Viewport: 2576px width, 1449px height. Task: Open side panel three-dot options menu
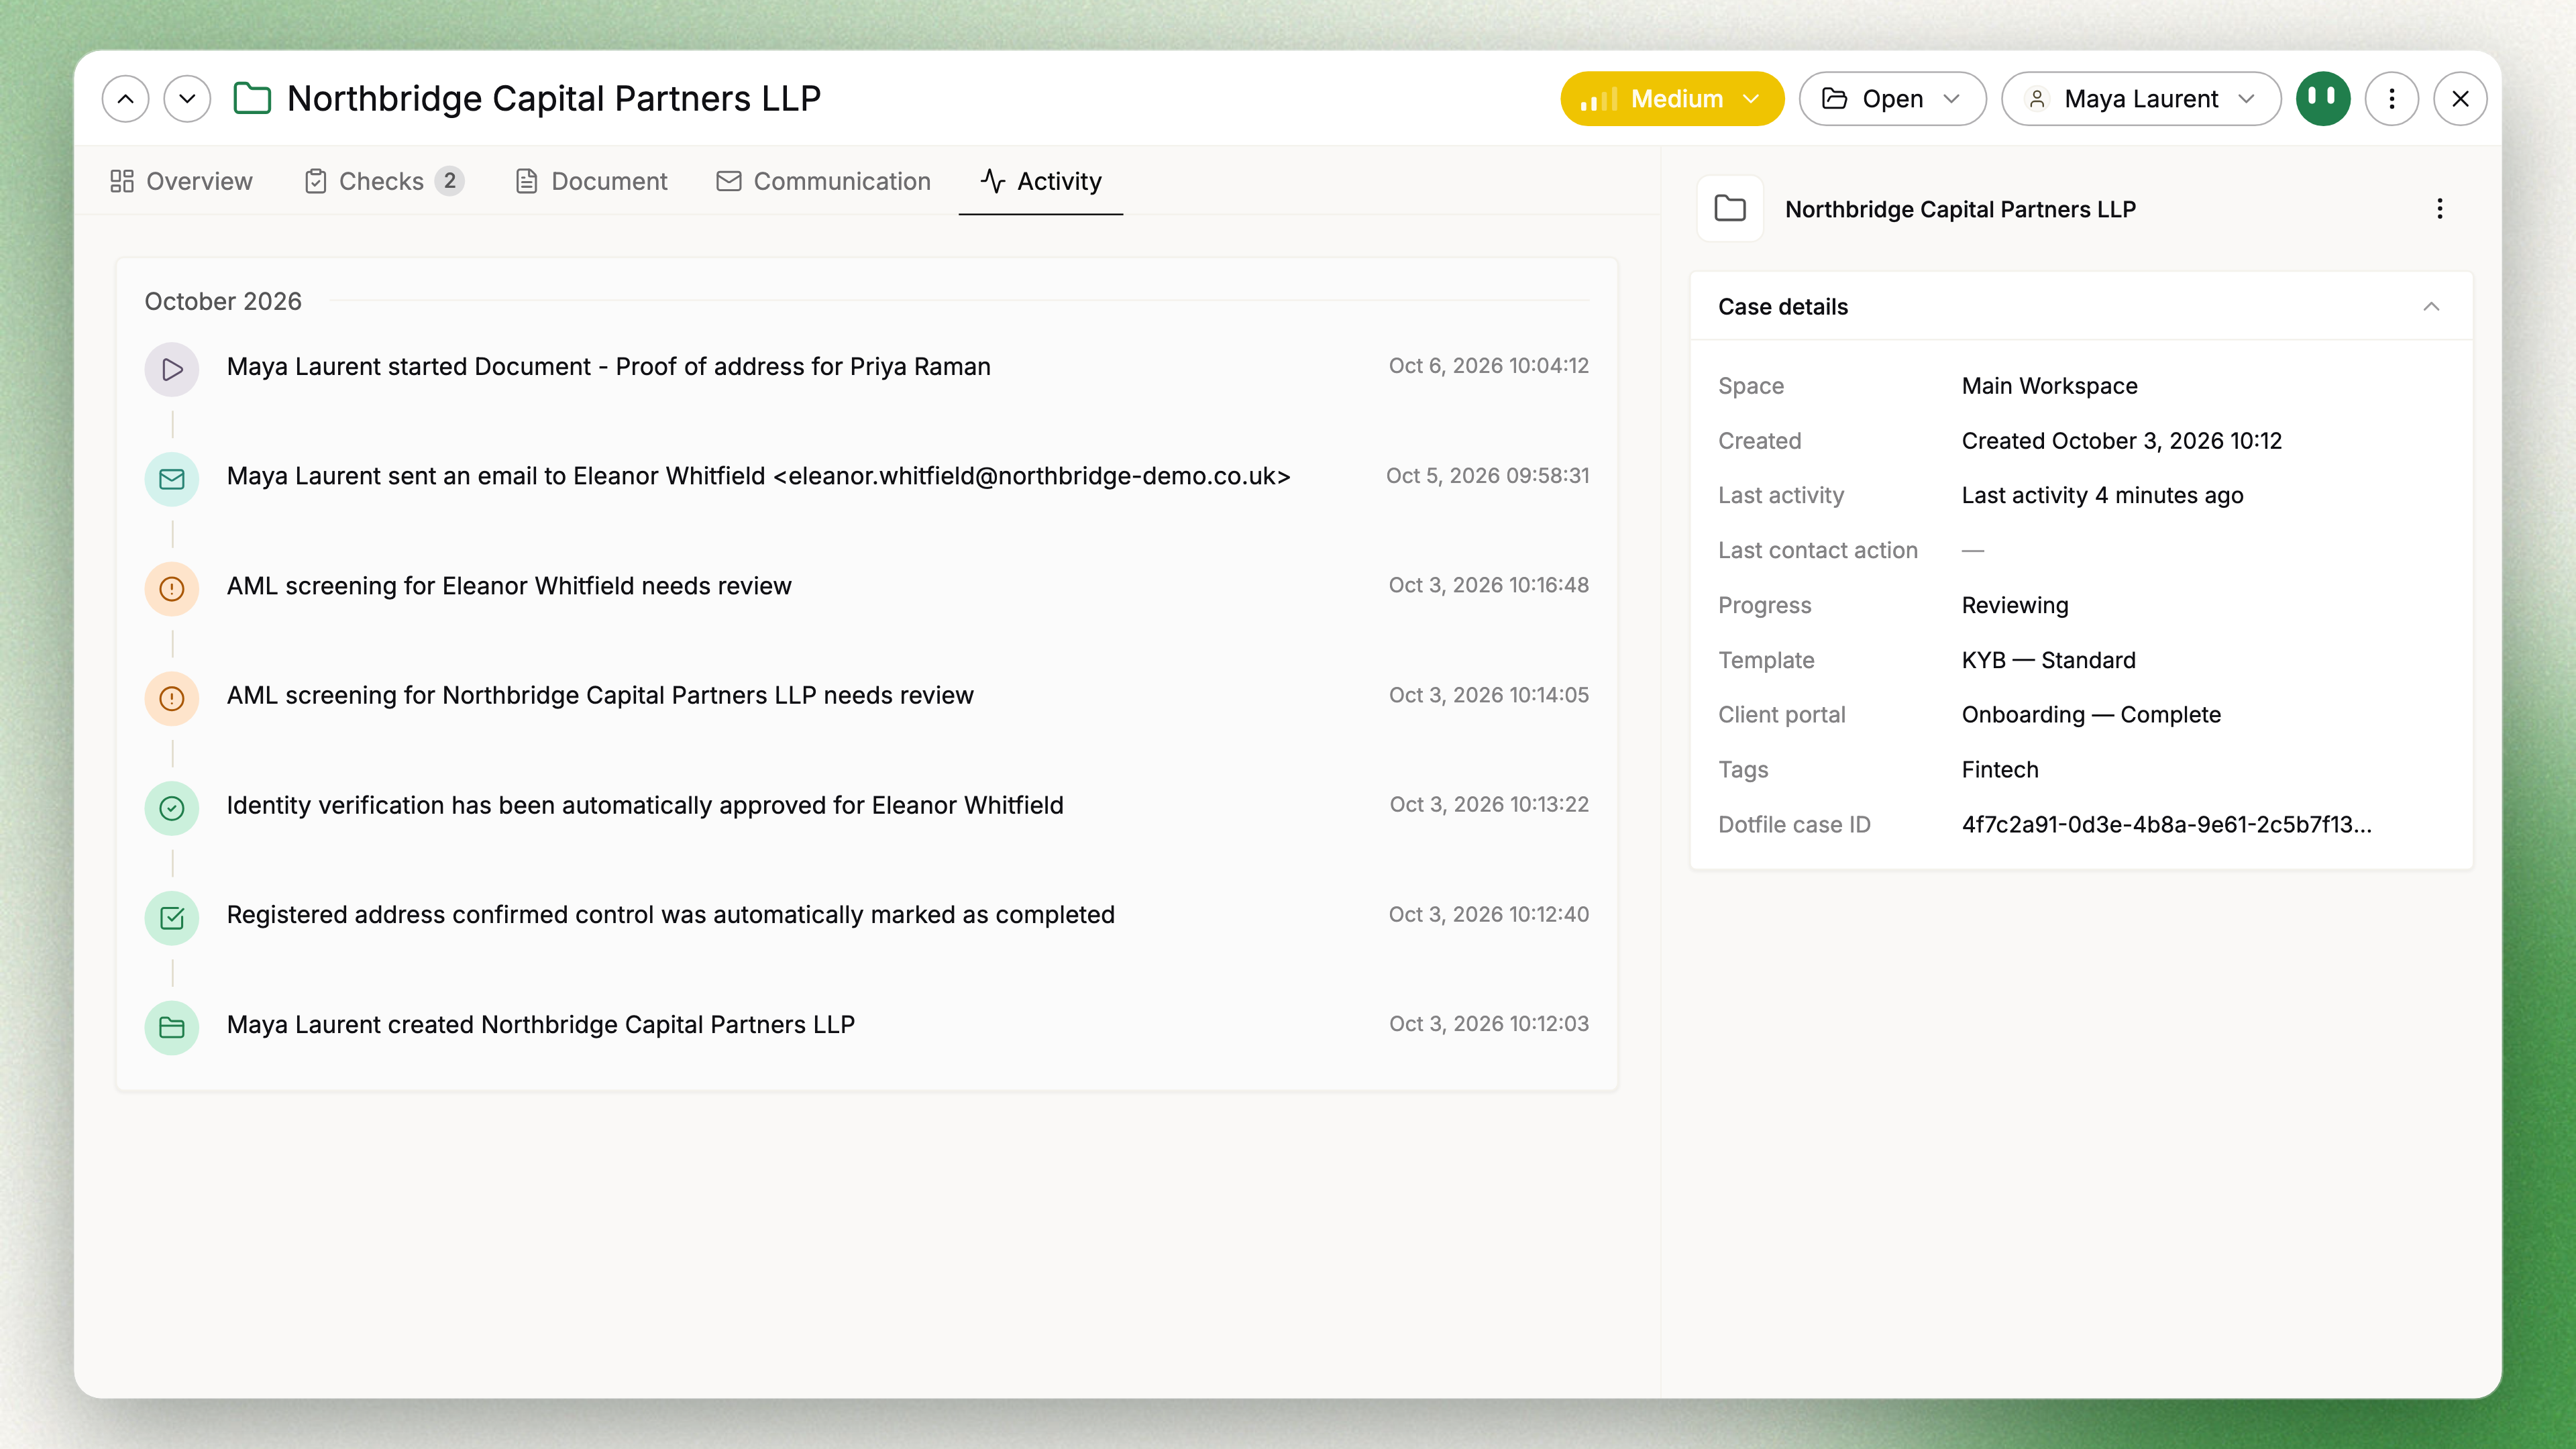[x=2440, y=209]
